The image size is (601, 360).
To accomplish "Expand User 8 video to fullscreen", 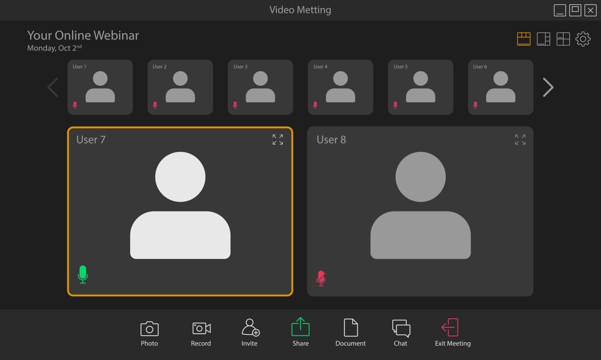I will (x=520, y=140).
